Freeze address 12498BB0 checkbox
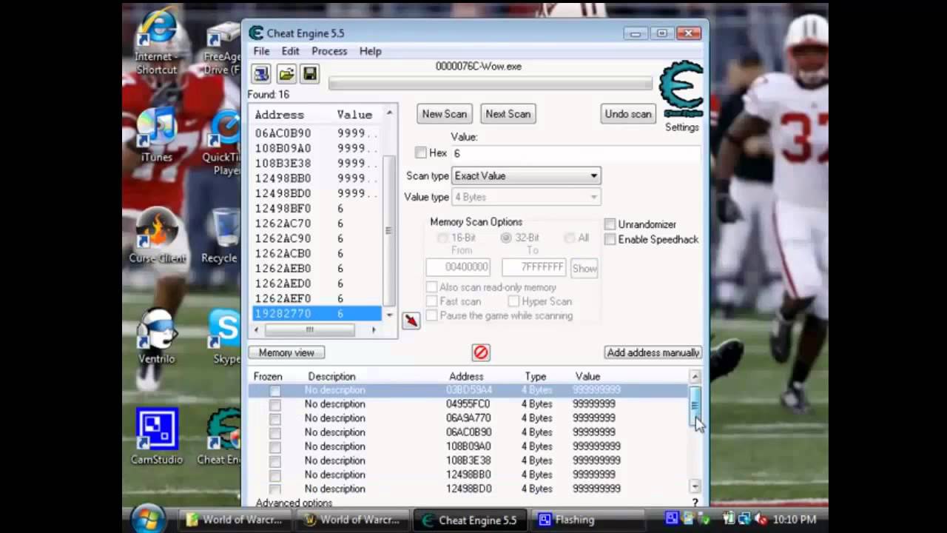 (275, 475)
